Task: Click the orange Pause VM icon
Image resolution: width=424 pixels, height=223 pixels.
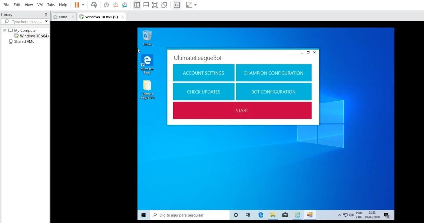Action: [77, 5]
